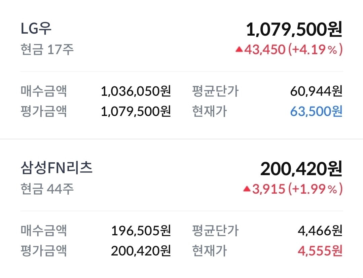Screen dimensions: 363x278
Task: Click the red up-triangle beside 3,915
Action: pyautogui.click(x=247, y=189)
